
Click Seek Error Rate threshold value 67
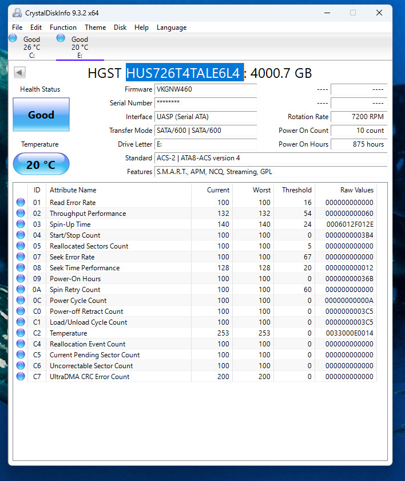point(308,257)
